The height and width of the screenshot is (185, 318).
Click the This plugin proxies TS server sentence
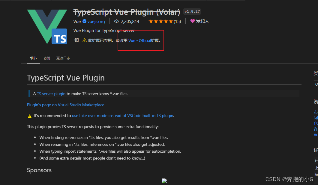(93, 127)
